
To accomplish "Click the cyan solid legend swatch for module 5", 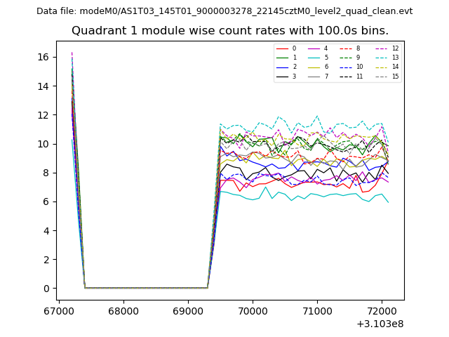I will 315,58.
